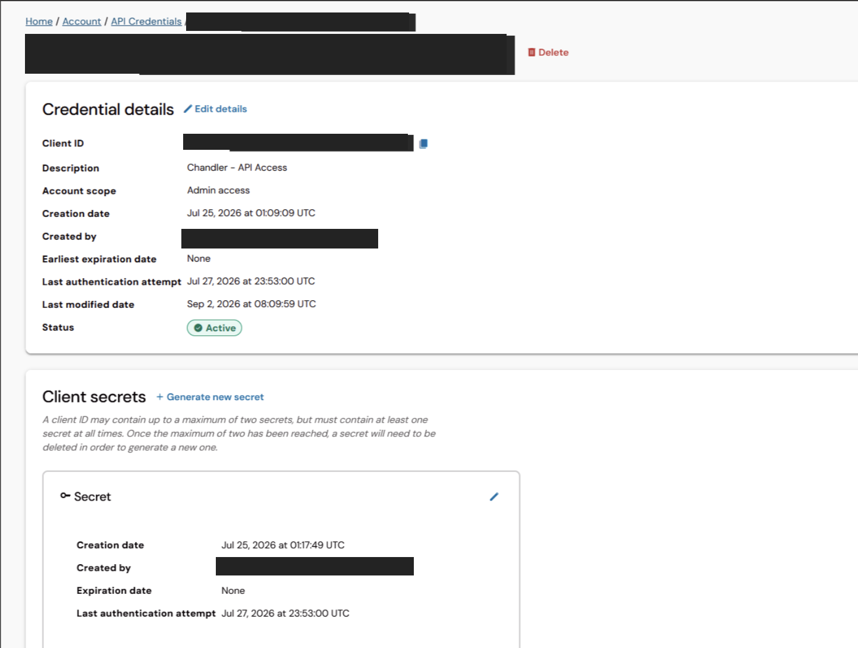Select Generate new secret

215,397
